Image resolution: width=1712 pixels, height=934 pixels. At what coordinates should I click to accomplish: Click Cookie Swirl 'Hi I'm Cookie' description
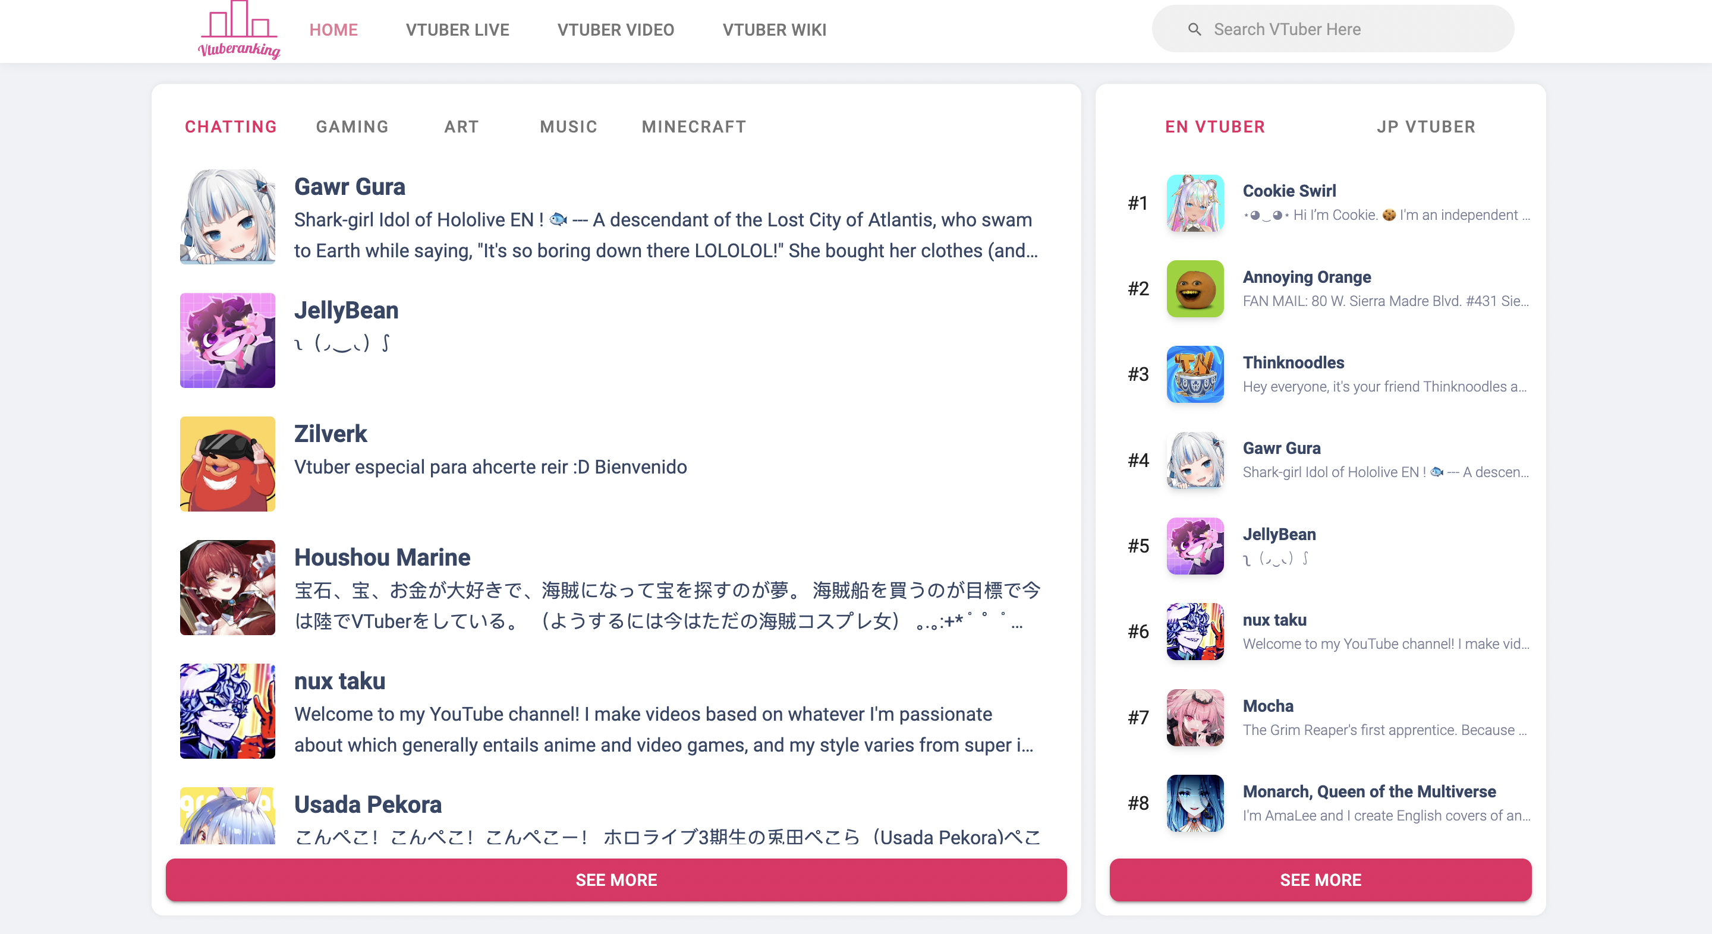pos(1387,214)
